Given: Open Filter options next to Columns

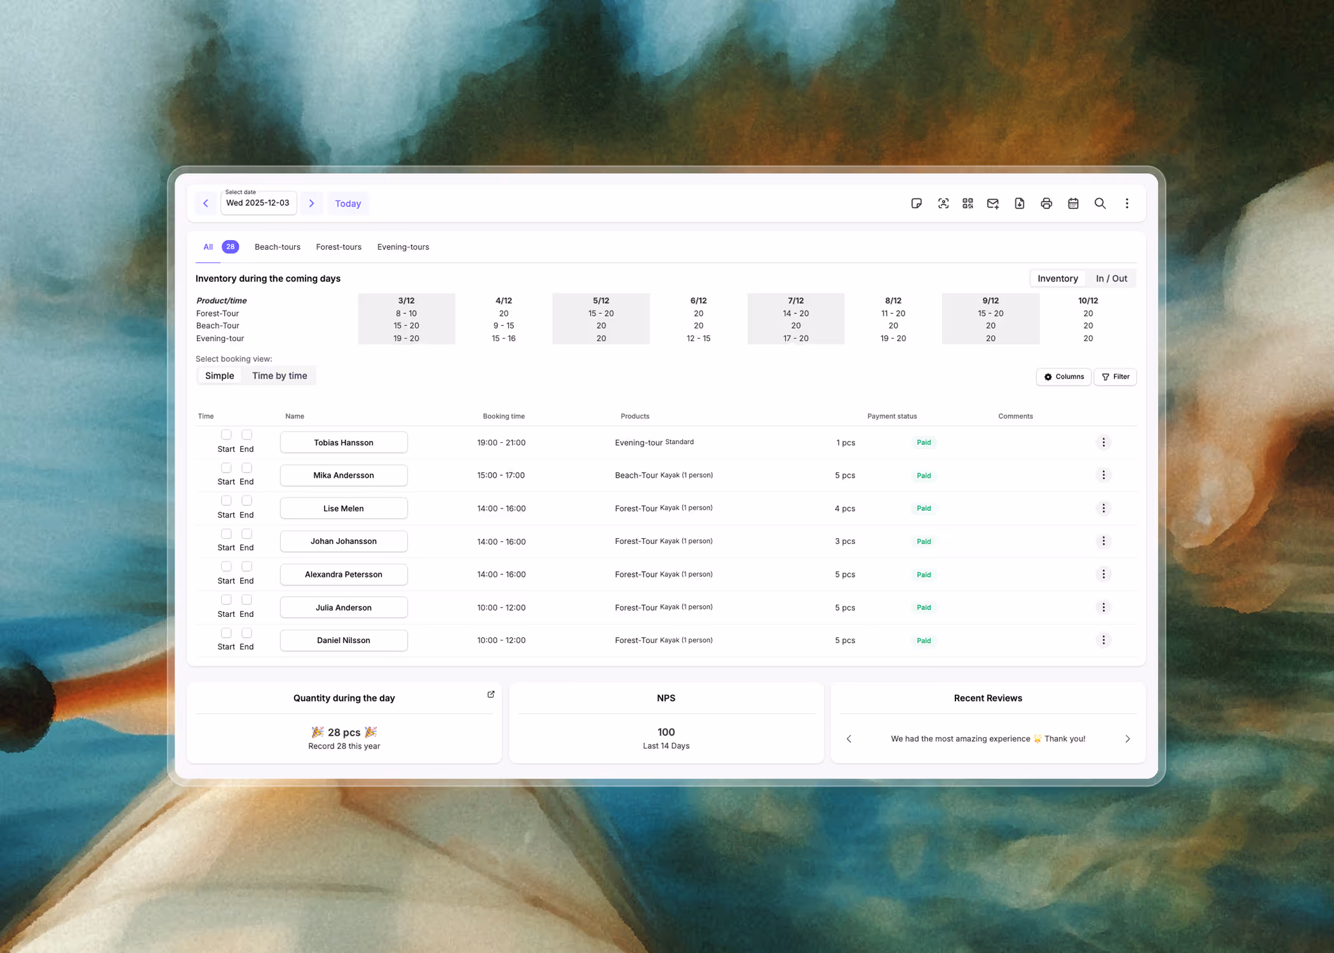Looking at the screenshot, I should 1115,377.
